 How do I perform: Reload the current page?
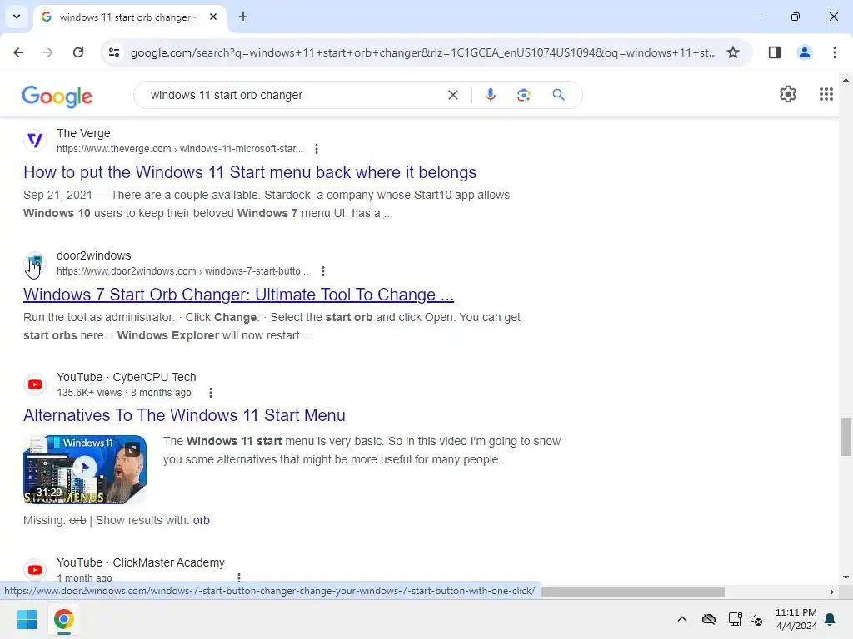click(x=78, y=52)
